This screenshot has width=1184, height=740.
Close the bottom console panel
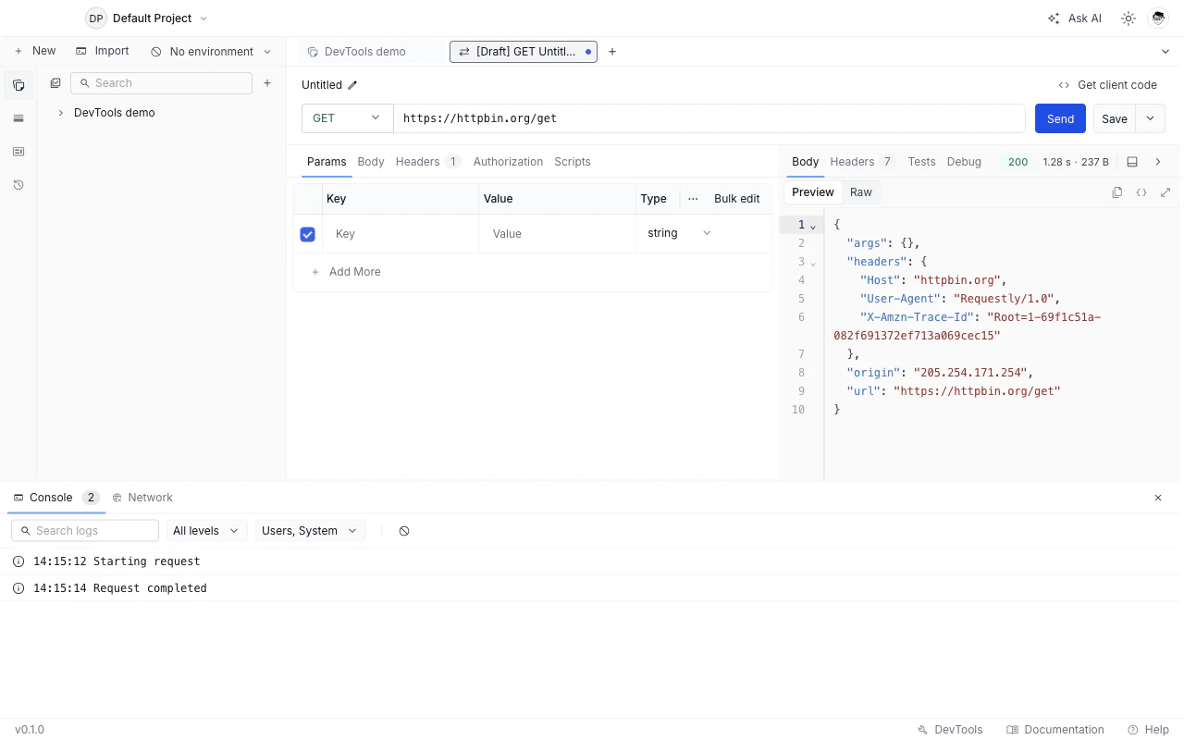pyautogui.click(x=1158, y=498)
